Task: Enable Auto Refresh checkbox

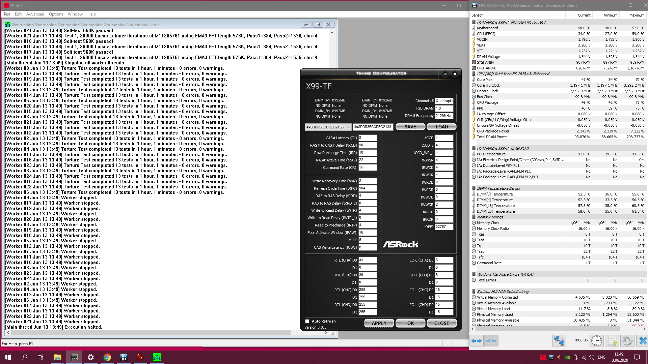Action: pyautogui.click(x=307, y=321)
